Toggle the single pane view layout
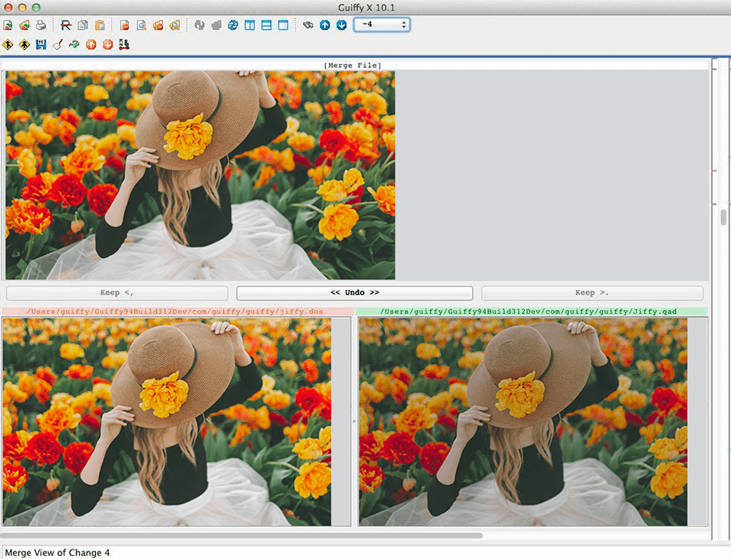This screenshot has height=559, width=731. [x=283, y=24]
